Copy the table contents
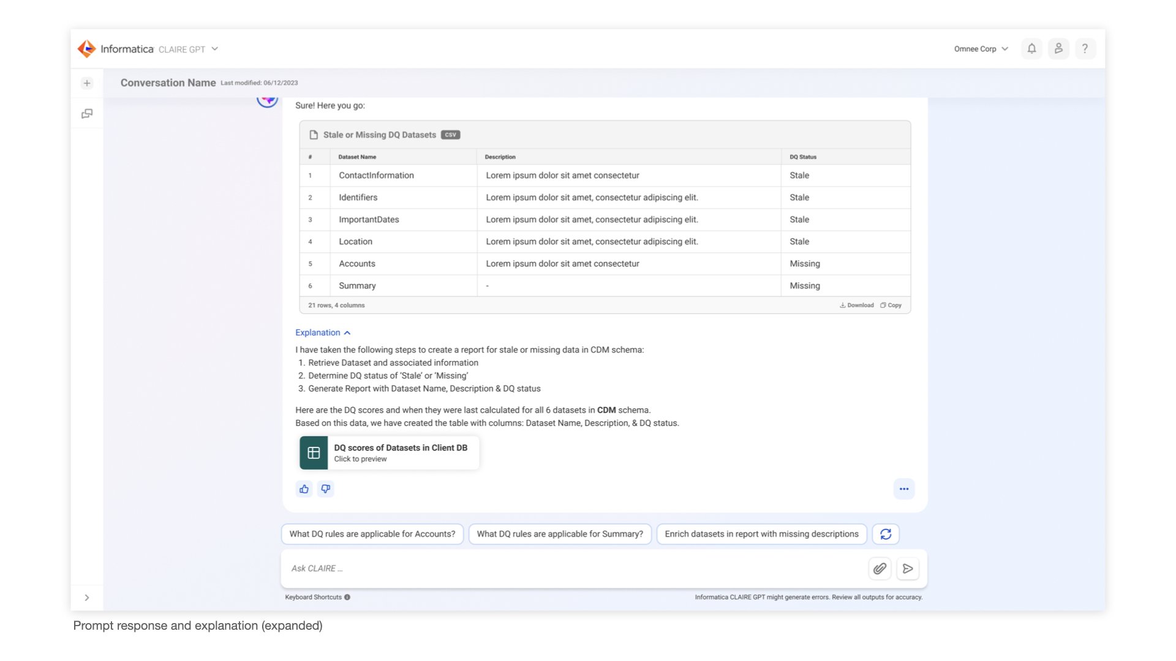 click(891, 305)
